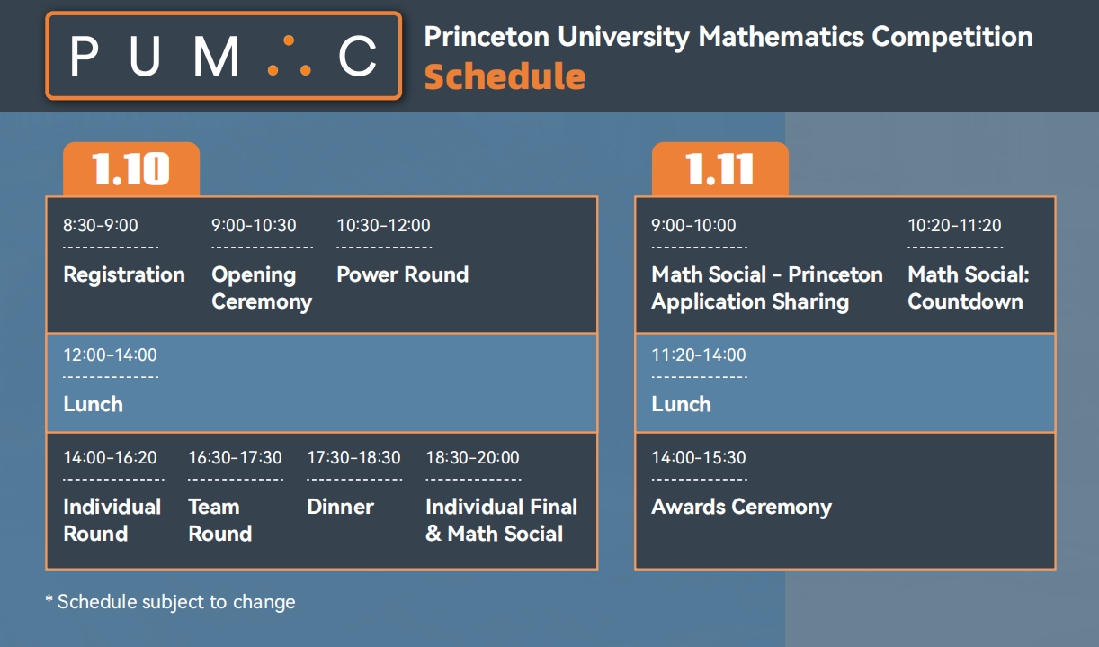Viewport: 1099px width, 647px height.
Task: Click the Power Round entry
Action: pyautogui.click(x=402, y=274)
